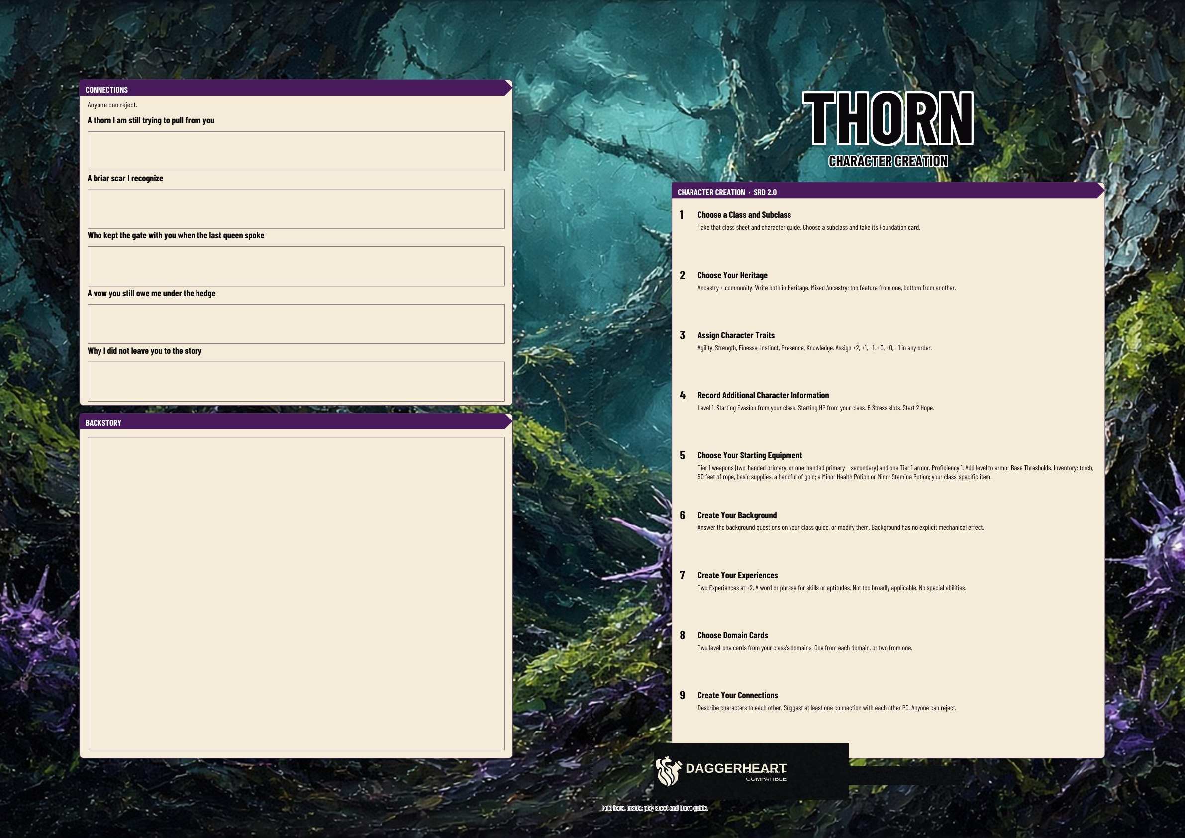The image size is (1185, 838).
Task: Click the 'A briar scar I recognize' answer box
Action: point(296,209)
